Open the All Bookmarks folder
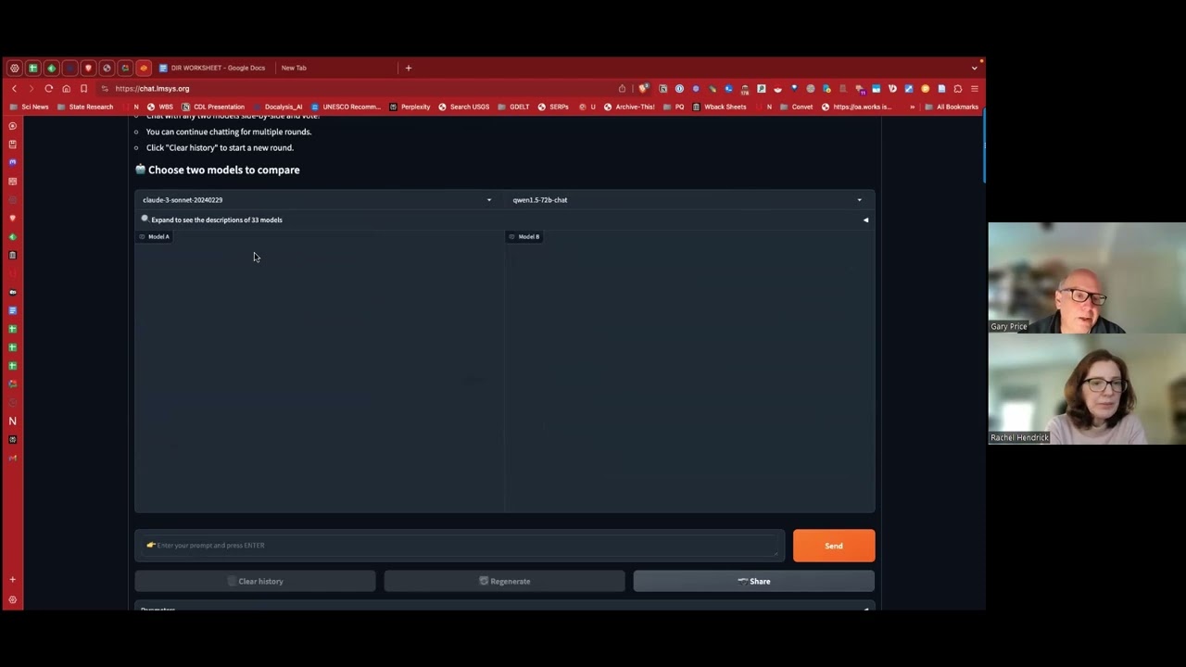Image resolution: width=1186 pixels, height=667 pixels. pos(952,107)
